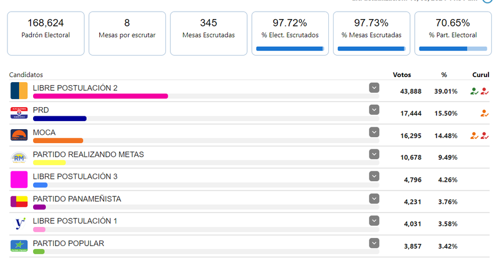Click the Partido Realizando Metas RM logo

coord(19,157)
